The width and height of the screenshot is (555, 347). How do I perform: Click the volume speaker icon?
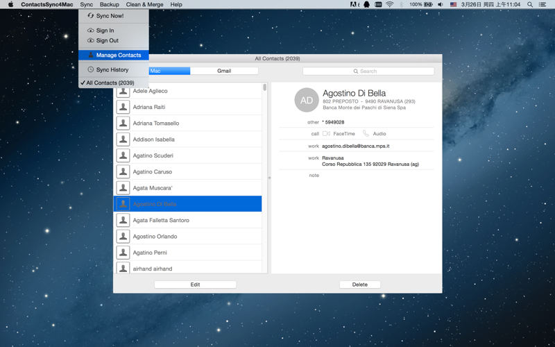[x=441, y=5]
